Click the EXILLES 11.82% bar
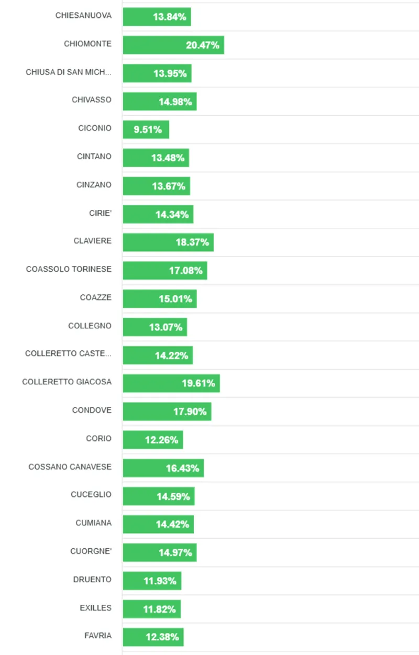The height and width of the screenshot is (655, 419). click(x=152, y=609)
